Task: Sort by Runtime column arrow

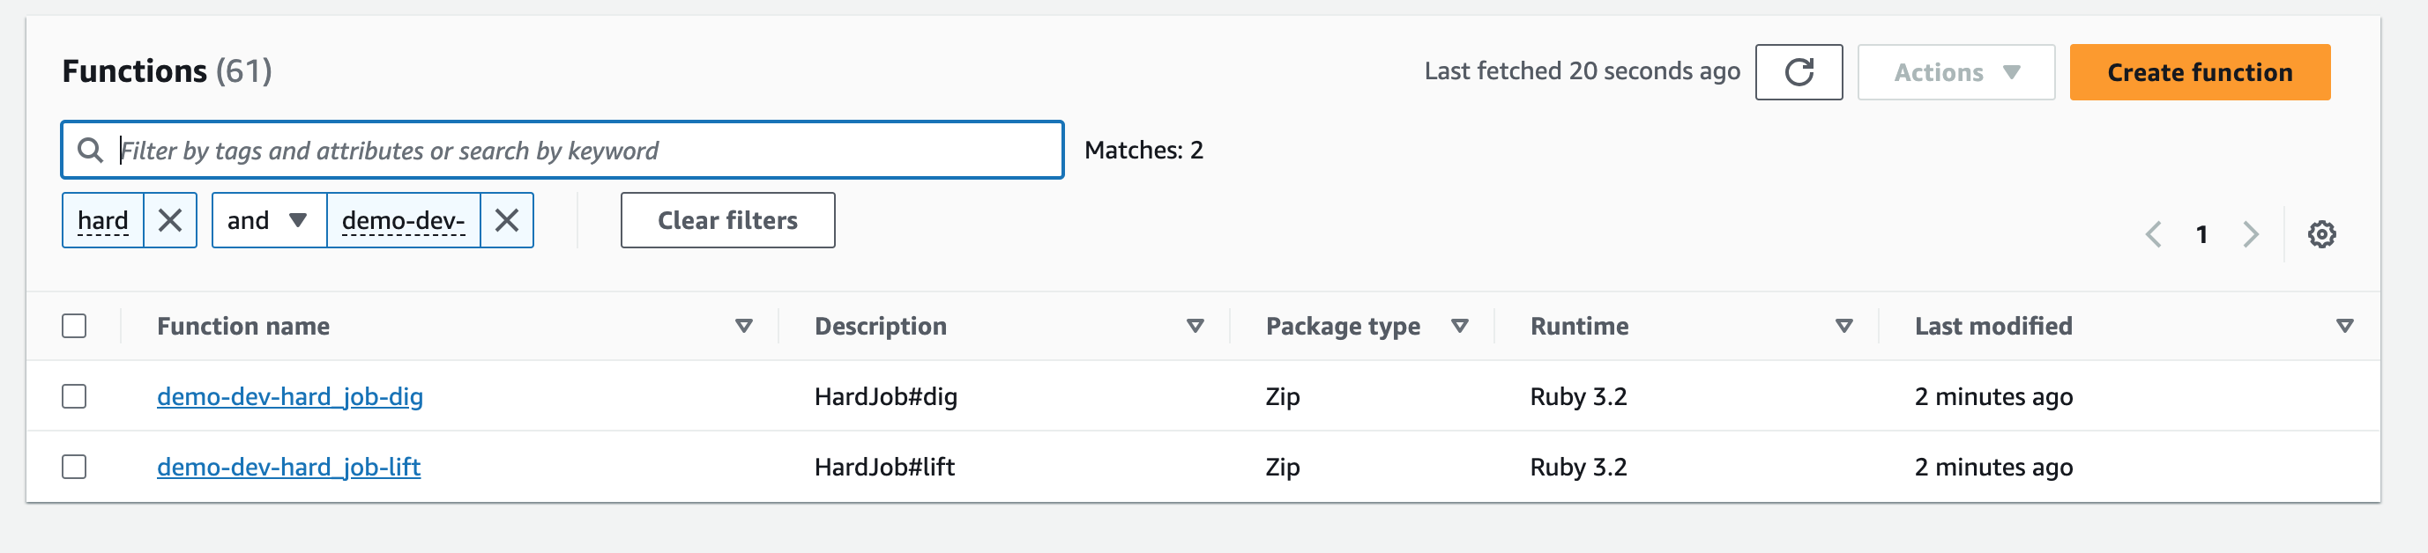Action: [x=1843, y=326]
